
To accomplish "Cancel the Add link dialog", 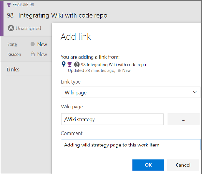I will tap(183, 165).
